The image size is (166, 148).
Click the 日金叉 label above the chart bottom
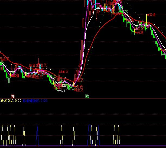64,72
